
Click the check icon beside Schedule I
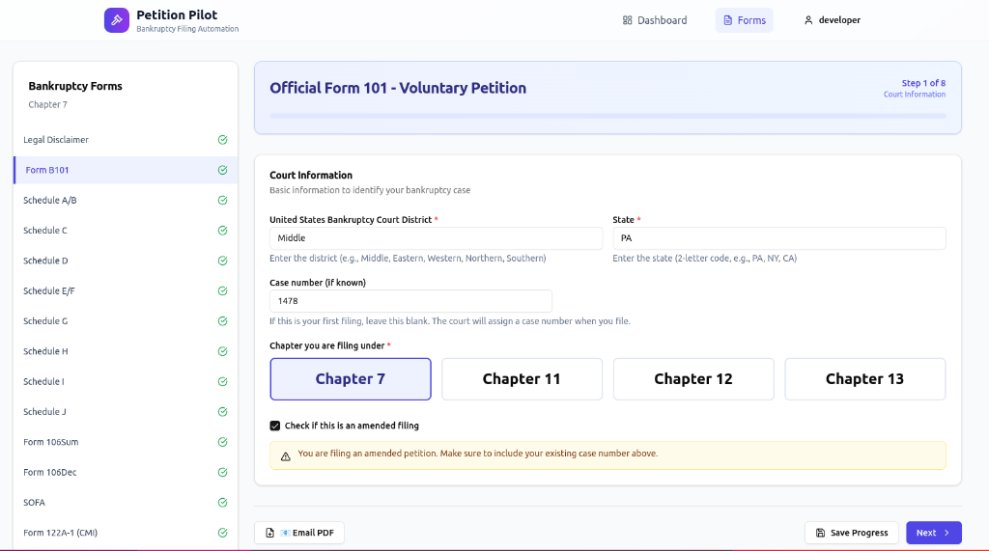[x=223, y=382]
